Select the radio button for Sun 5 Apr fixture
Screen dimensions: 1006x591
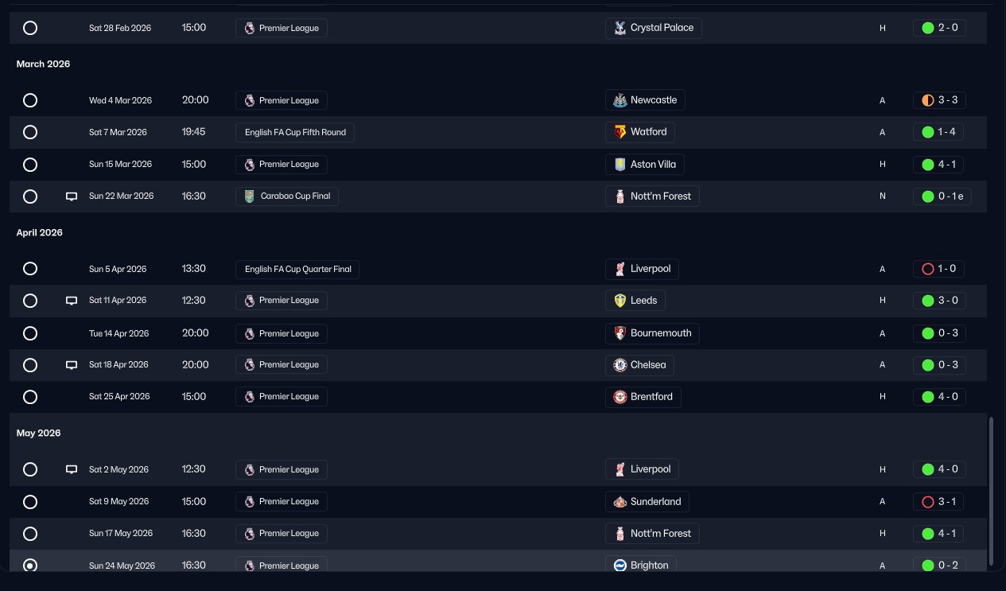point(30,269)
